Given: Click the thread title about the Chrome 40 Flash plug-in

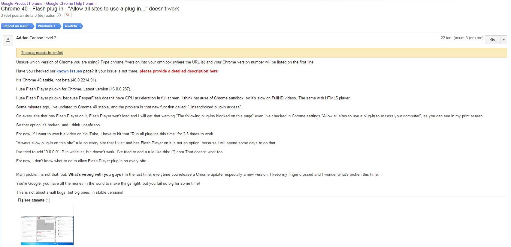Looking at the screenshot, I should (90, 9).
